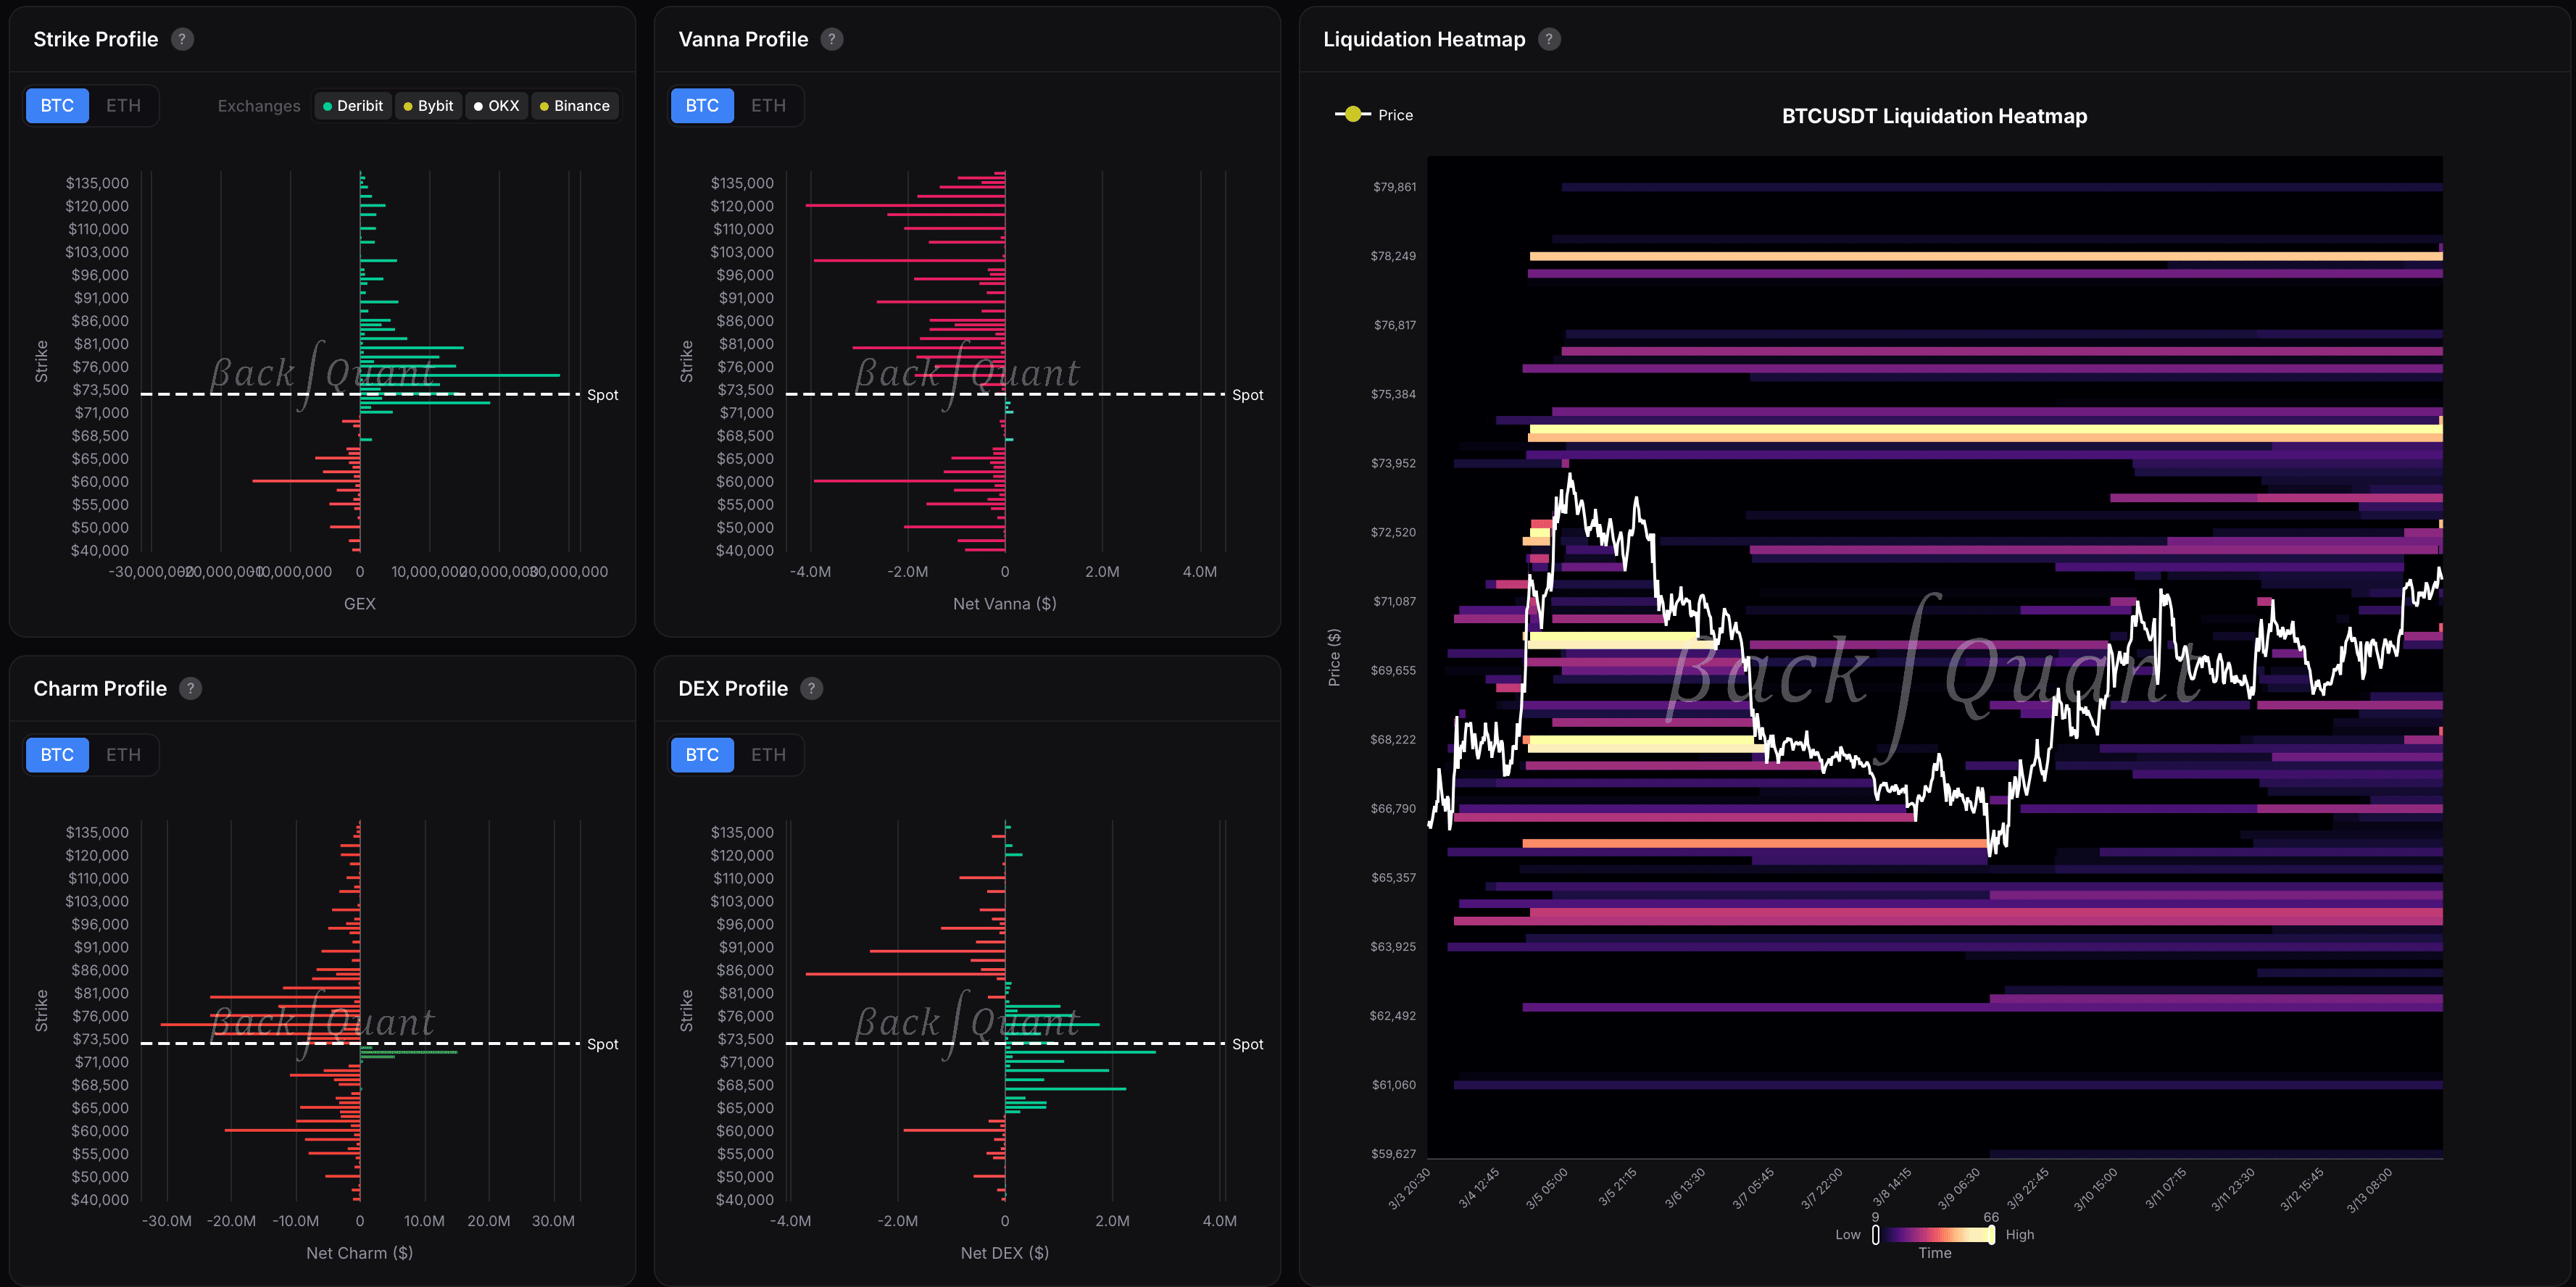
Task: Click the heatmap Low slider handle
Action: point(1875,1234)
